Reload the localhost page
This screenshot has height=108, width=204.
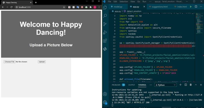click(11, 7)
